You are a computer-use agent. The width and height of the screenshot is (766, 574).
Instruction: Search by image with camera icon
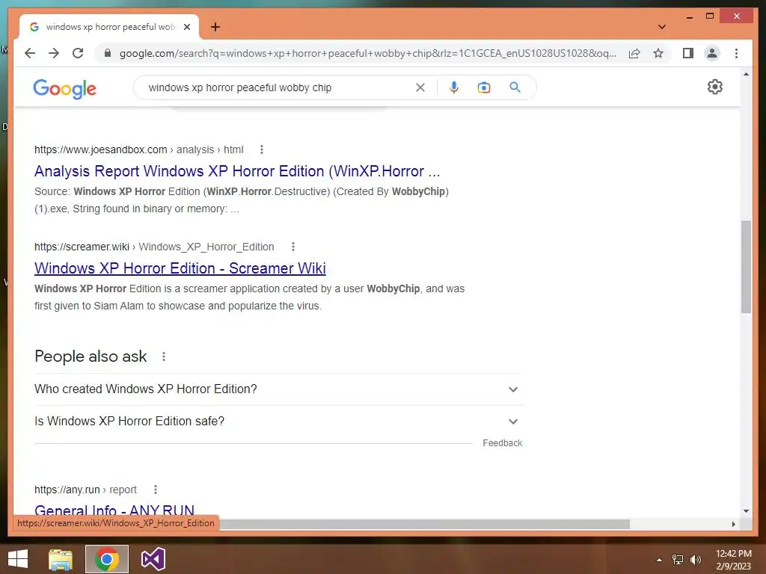coord(484,87)
